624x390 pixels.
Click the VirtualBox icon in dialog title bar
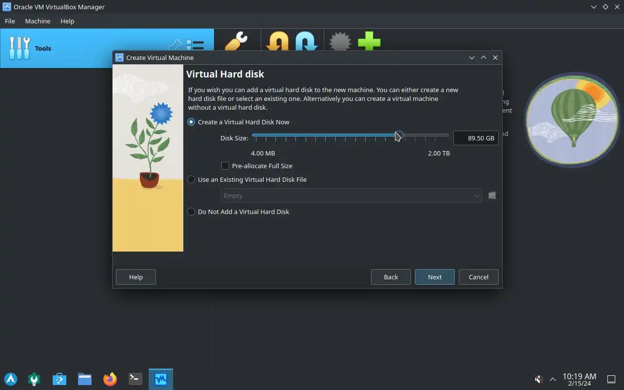[x=119, y=58]
